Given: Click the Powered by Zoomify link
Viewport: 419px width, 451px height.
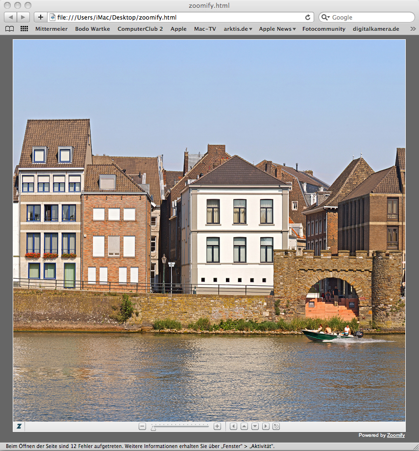Looking at the screenshot, I should (x=395, y=435).
